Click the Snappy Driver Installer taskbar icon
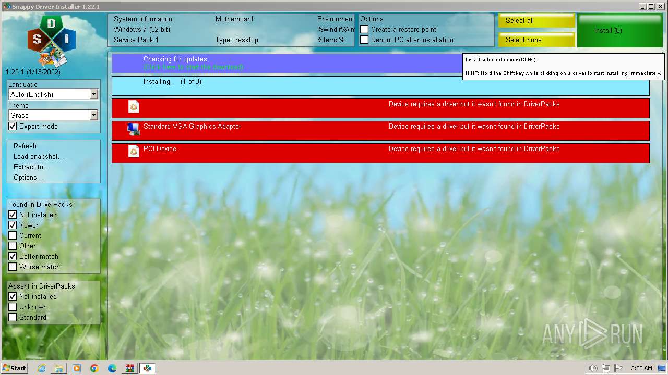The height and width of the screenshot is (375, 668). [x=148, y=368]
